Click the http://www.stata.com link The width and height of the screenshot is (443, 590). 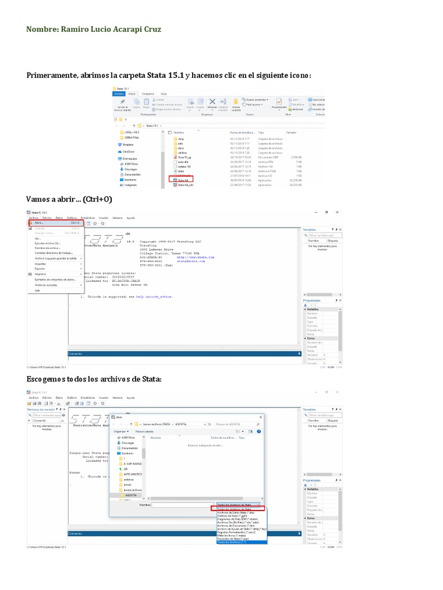coord(196,258)
